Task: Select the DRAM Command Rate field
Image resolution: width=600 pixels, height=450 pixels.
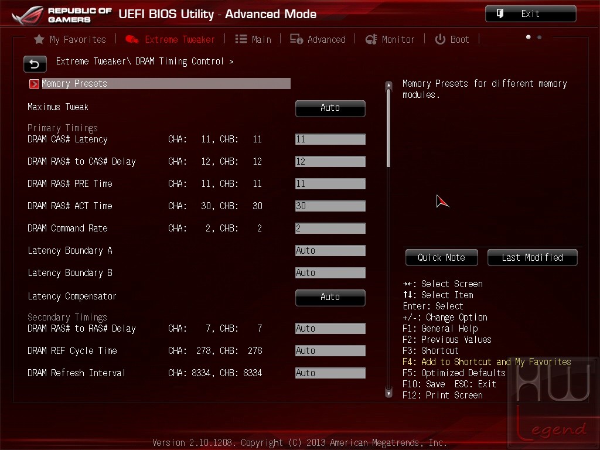Action: [x=330, y=229]
